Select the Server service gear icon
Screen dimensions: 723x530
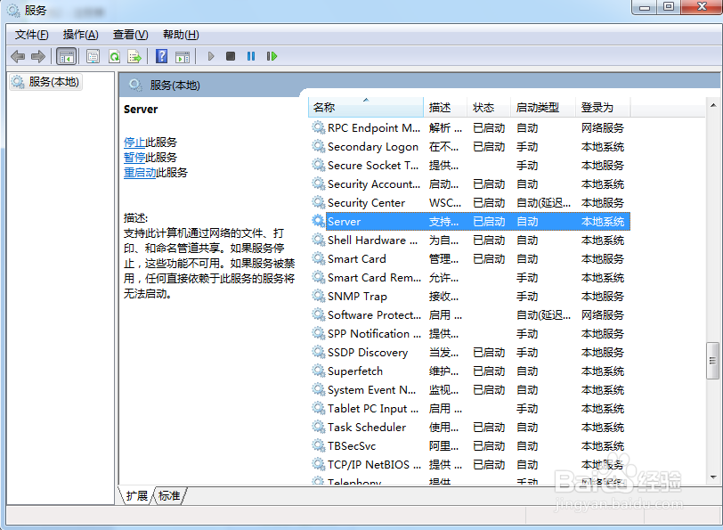(318, 221)
